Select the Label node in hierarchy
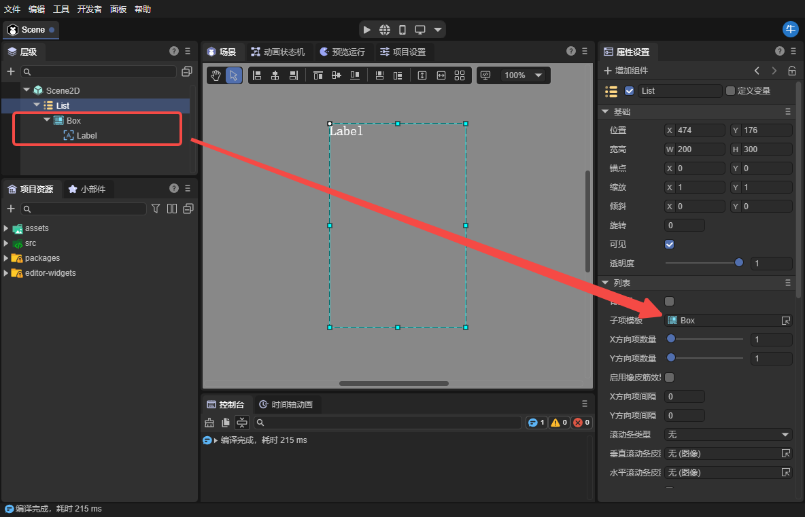This screenshot has width=805, height=517. [86, 135]
